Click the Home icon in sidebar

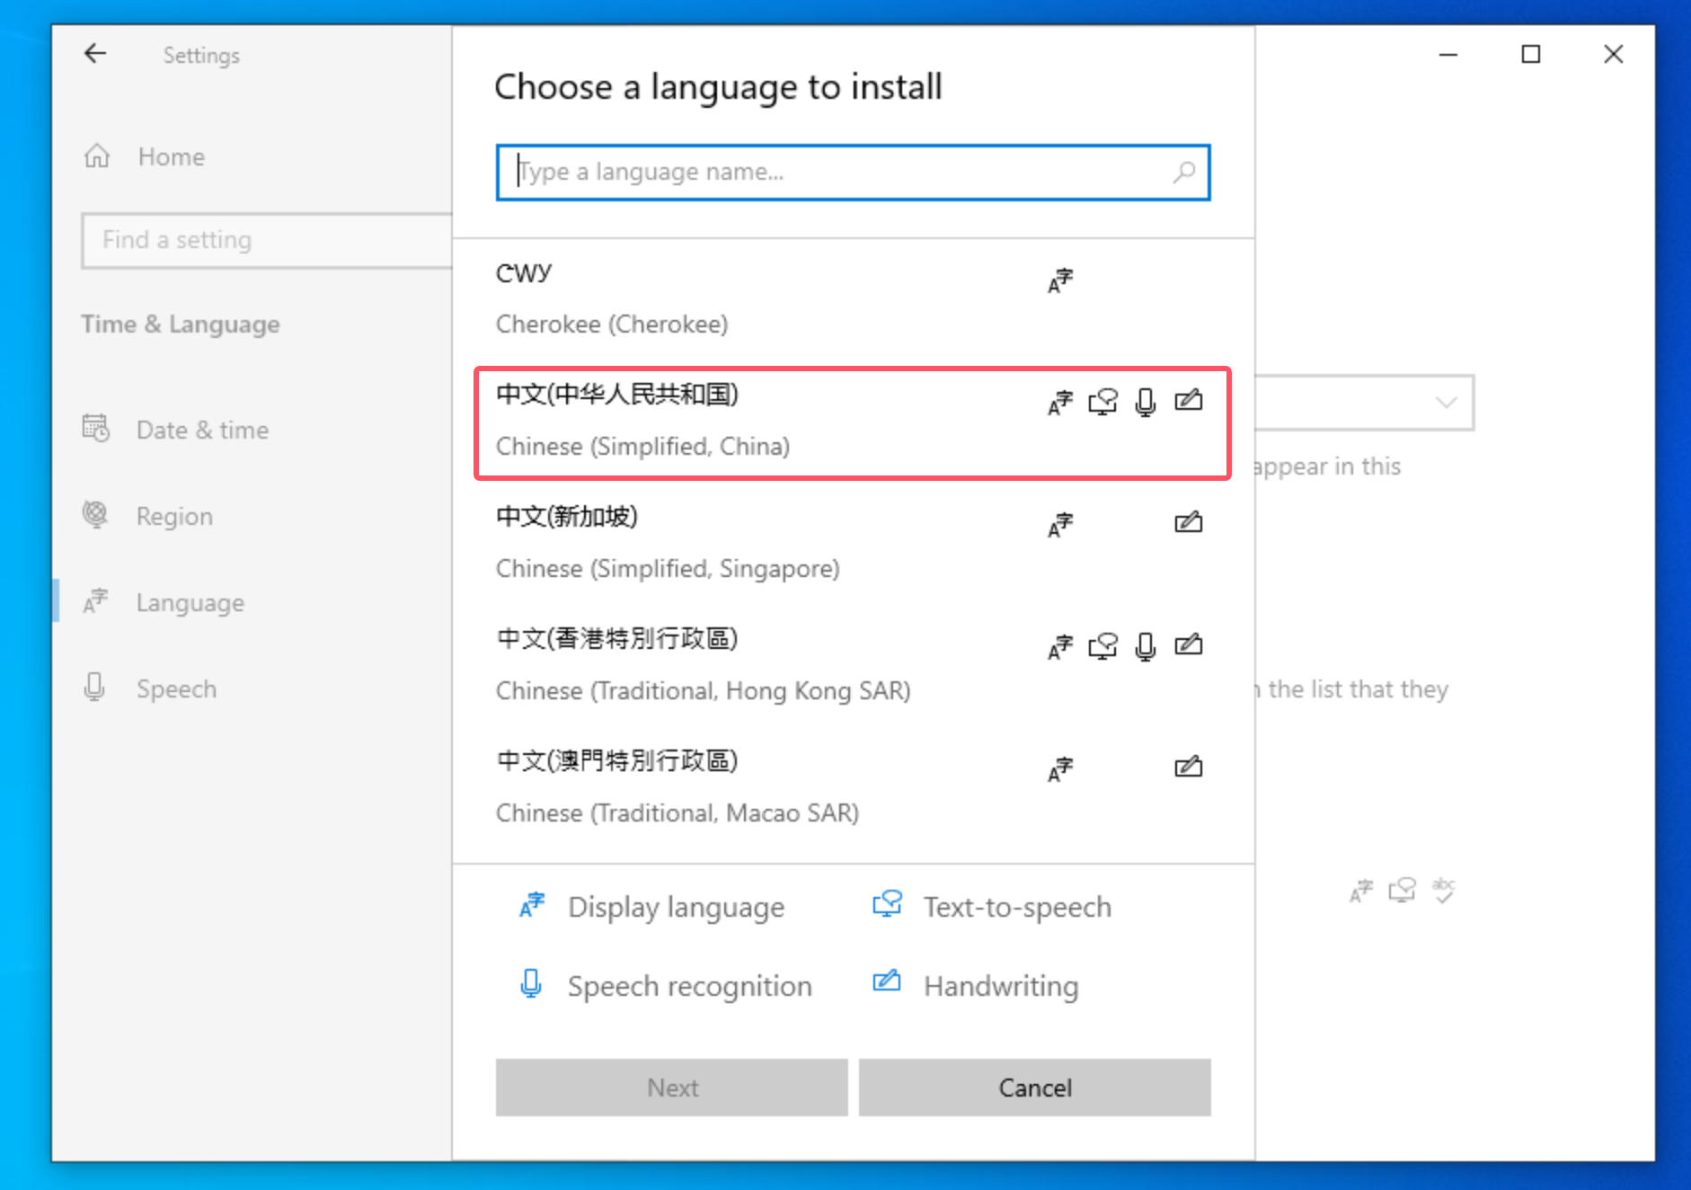coord(97,156)
